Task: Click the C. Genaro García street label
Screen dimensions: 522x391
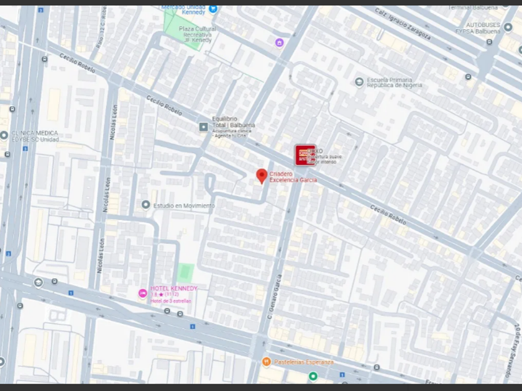Action: click(x=275, y=297)
